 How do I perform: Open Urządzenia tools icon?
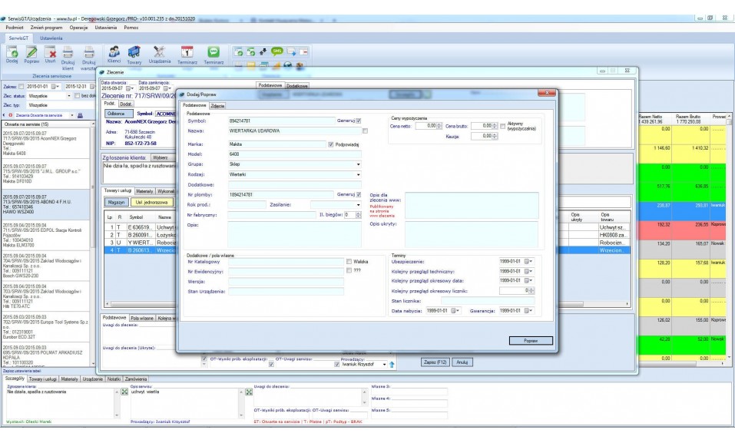[x=160, y=52]
